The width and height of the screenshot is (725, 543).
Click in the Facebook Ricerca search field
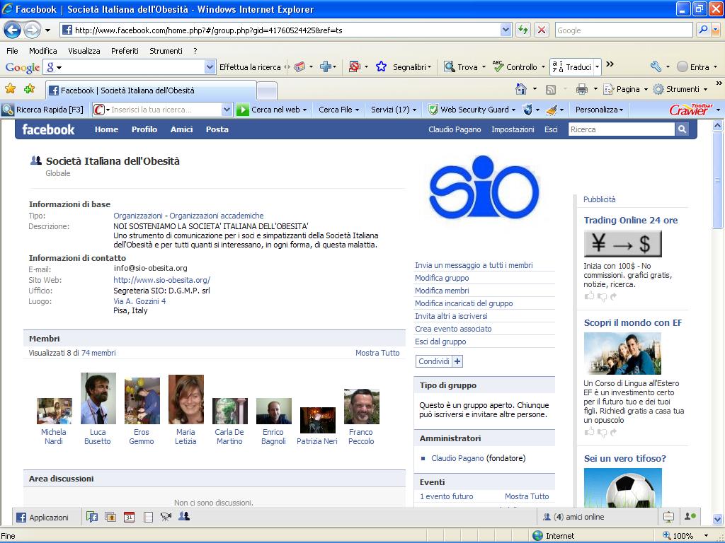click(x=622, y=129)
